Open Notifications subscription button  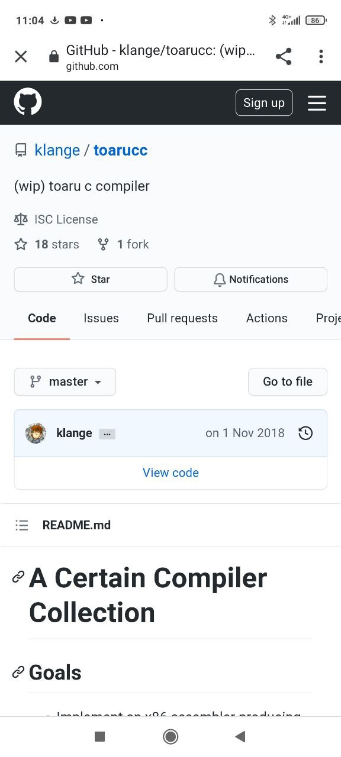(251, 279)
